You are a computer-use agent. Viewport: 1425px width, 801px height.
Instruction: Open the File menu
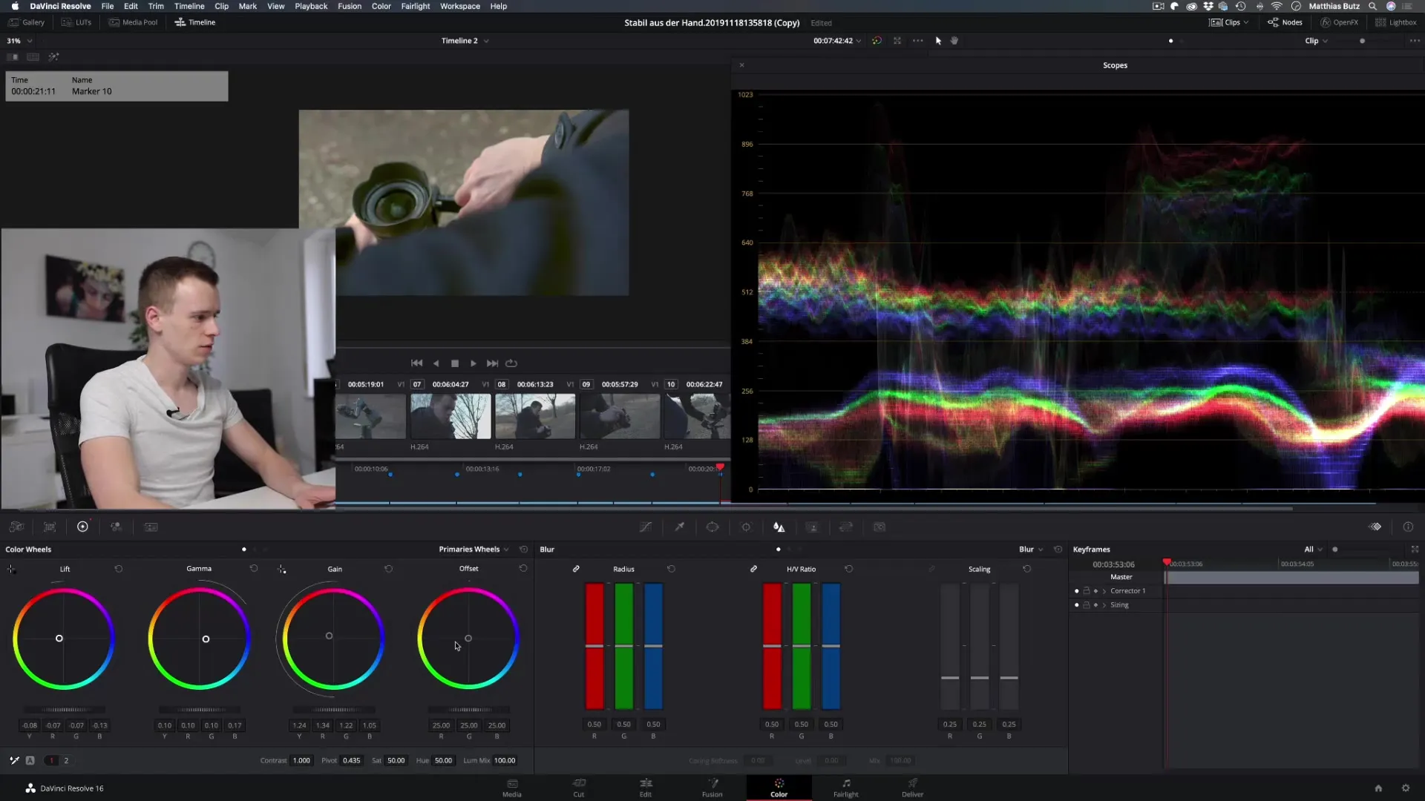[108, 6]
